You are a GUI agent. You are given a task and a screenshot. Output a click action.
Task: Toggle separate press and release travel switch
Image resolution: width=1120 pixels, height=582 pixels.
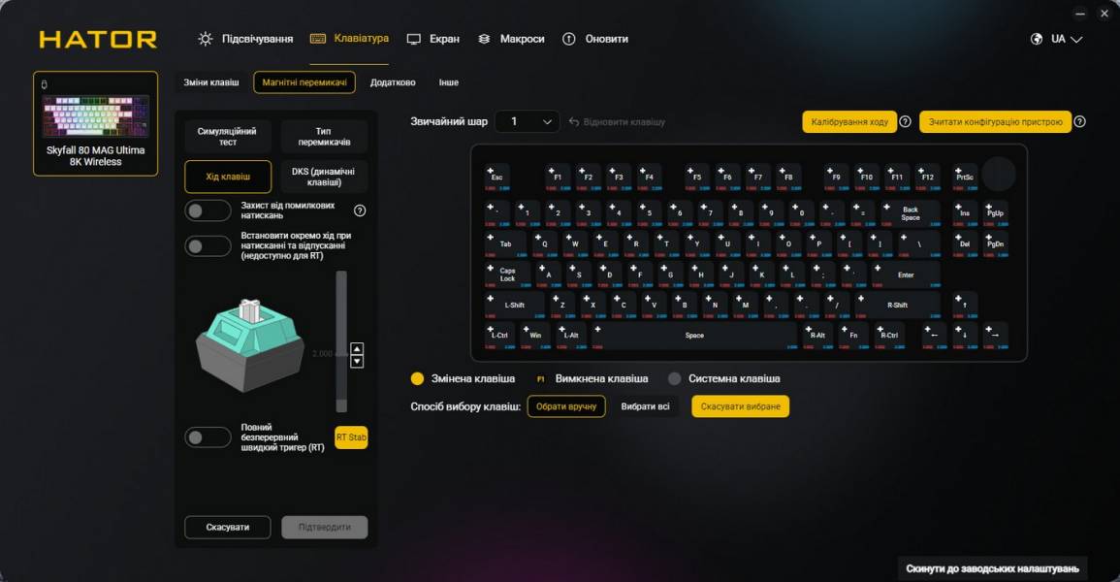tap(208, 245)
